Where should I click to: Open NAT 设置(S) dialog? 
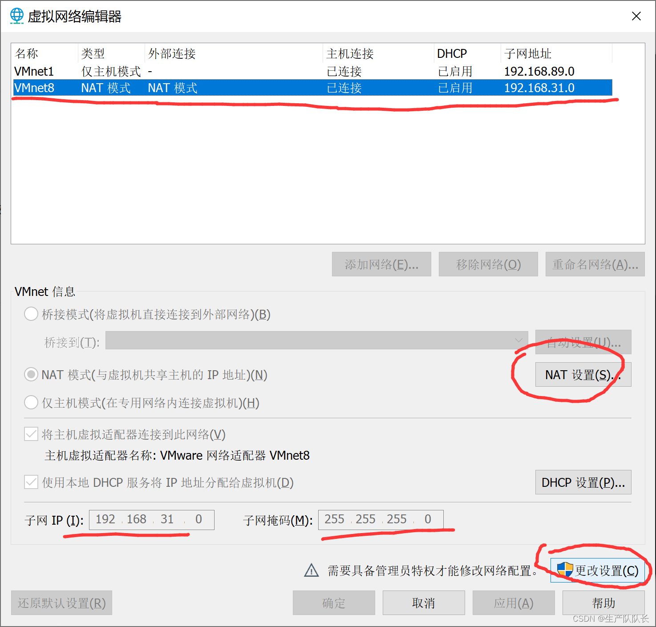[x=583, y=375]
